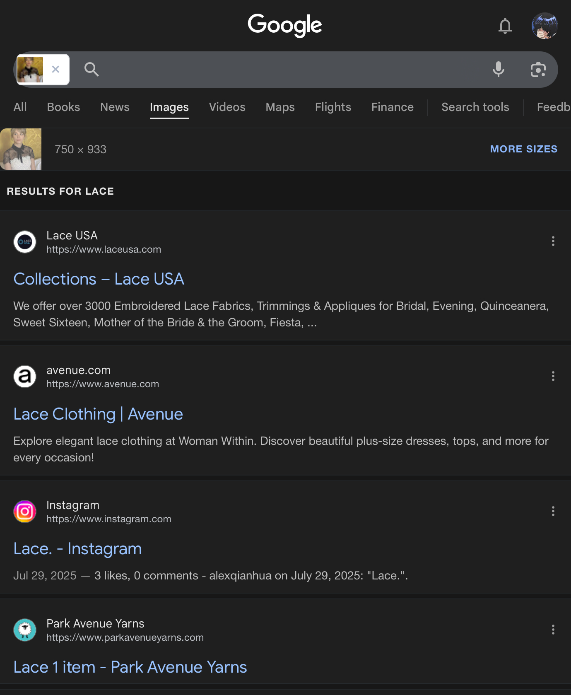Open the Collections – Lace USA result

99,279
